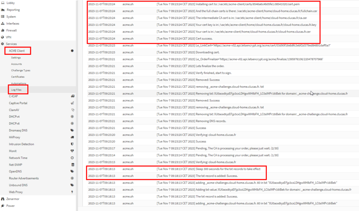Click the Network Time clock icon
The image size is (359, 211).
coord(72,158)
